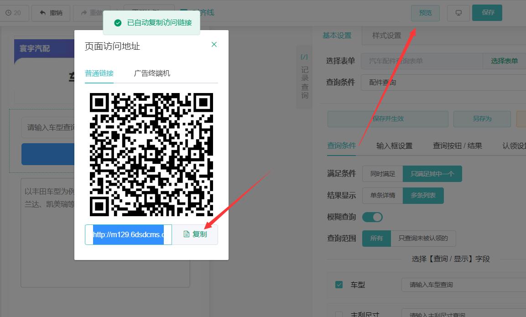Choose 所有 query range option
Image resolution: width=526 pixels, height=317 pixels.
[376, 238]
